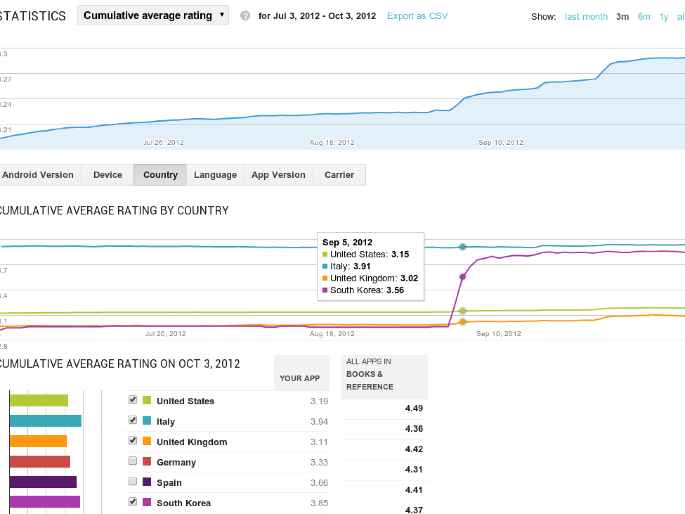Switch to the 1y time range
685x514 pixels.
pos(664,17)
